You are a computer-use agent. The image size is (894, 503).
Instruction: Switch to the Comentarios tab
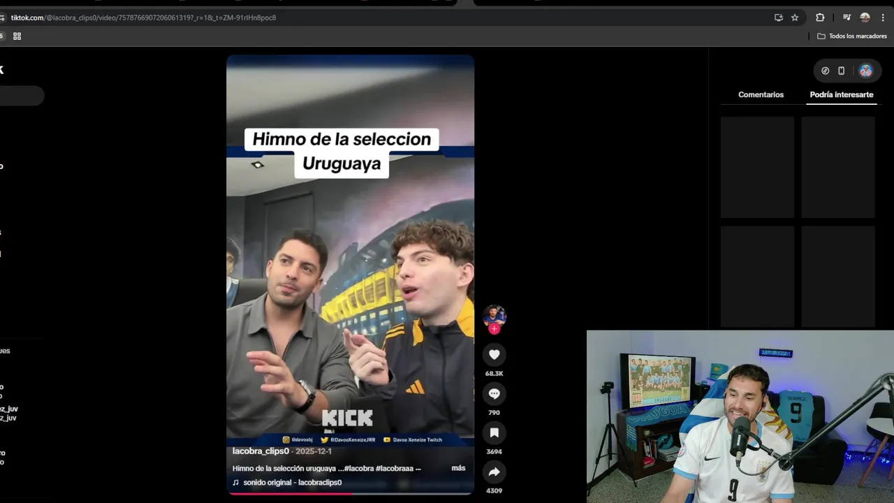pos(761,94)
